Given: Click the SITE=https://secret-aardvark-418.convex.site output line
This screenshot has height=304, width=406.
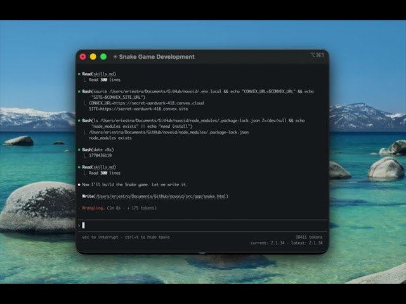Looking at the screenshot, I should point(138,109).
